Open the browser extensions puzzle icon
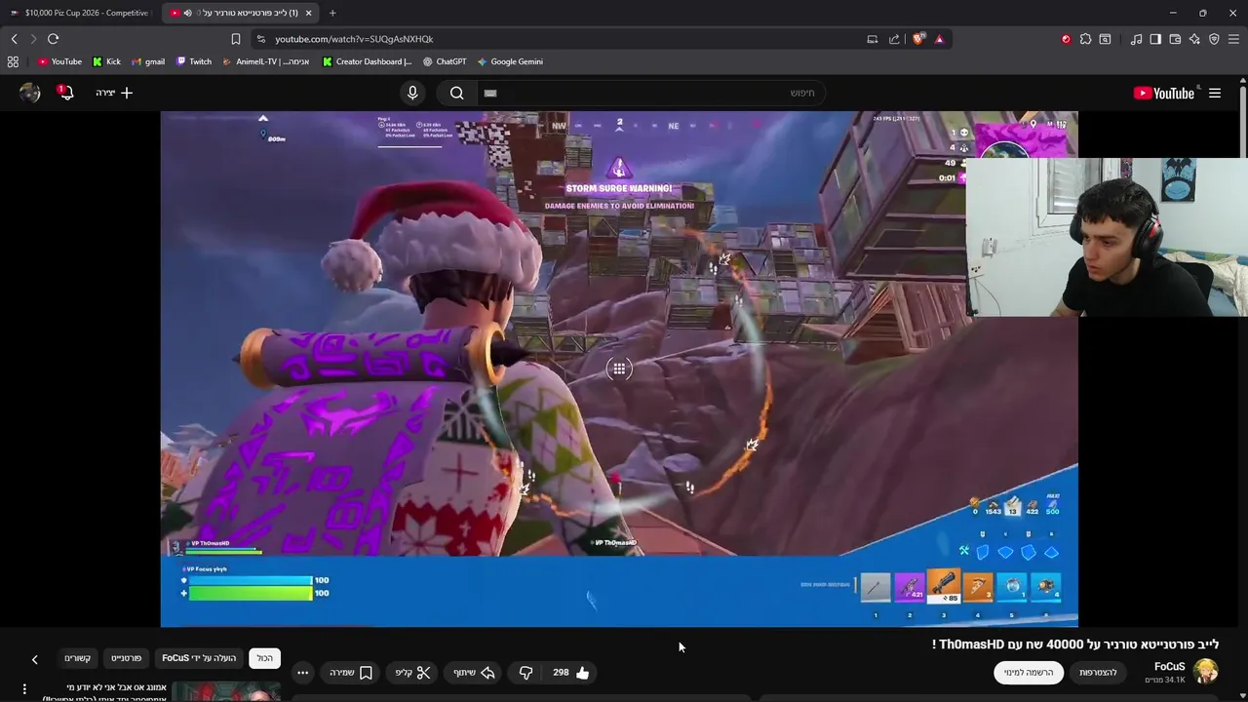This screenshot has height=702, width=1248. [x=1085, y=39]
